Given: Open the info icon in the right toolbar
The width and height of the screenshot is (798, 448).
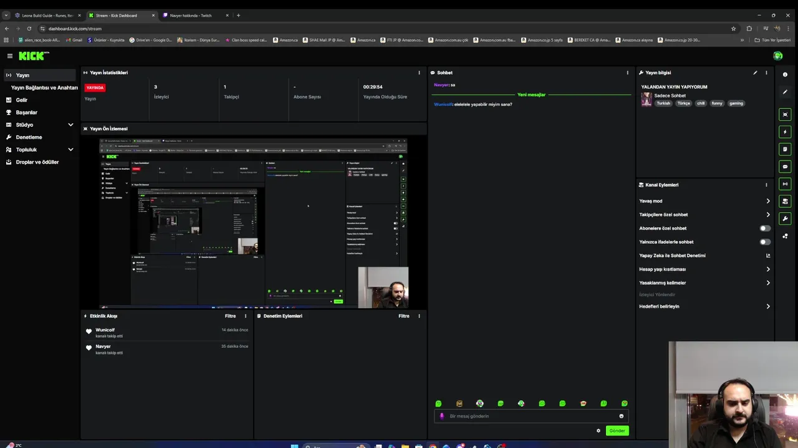Looking at the screenshot, I should 785,75.
